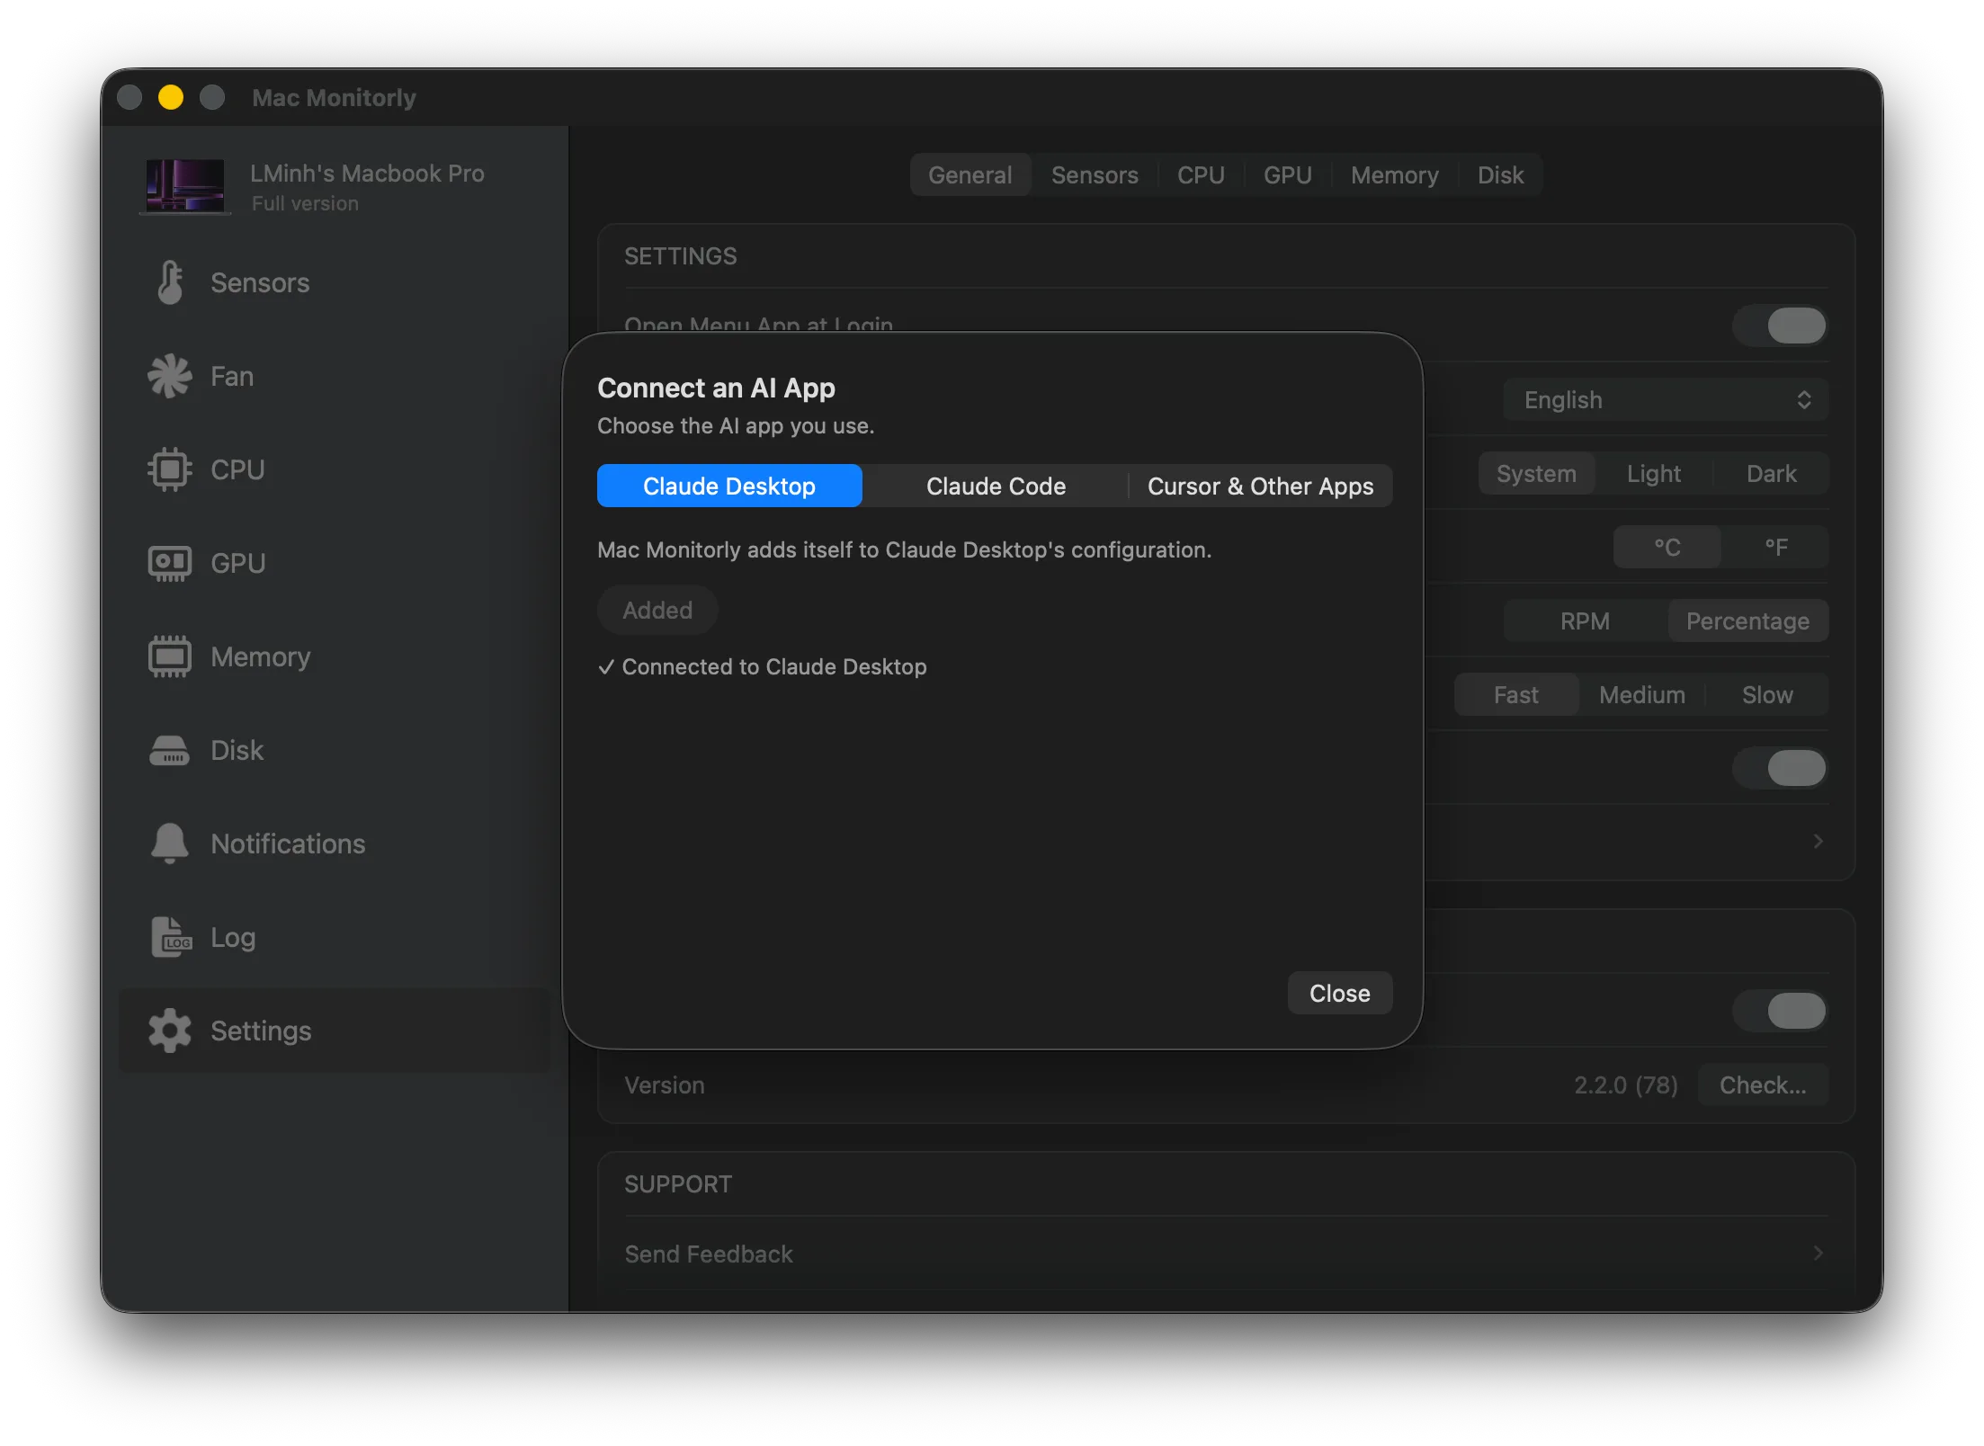Expand the Send Feedback row chevron

[1818, 1254]
